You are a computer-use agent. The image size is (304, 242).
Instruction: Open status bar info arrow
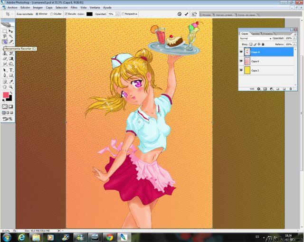click(x=59, y=231)
